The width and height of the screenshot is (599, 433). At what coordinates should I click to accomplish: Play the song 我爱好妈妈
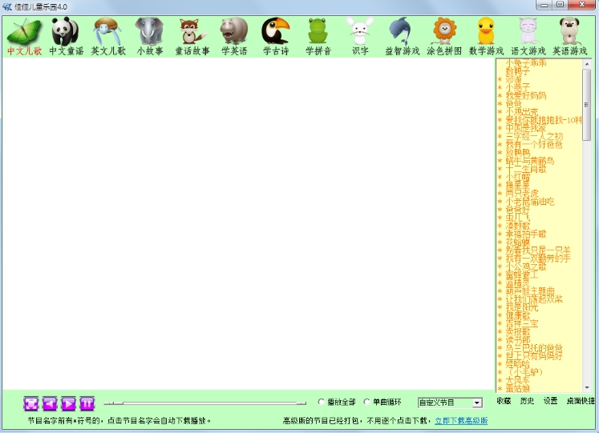(x=526, y=96)
